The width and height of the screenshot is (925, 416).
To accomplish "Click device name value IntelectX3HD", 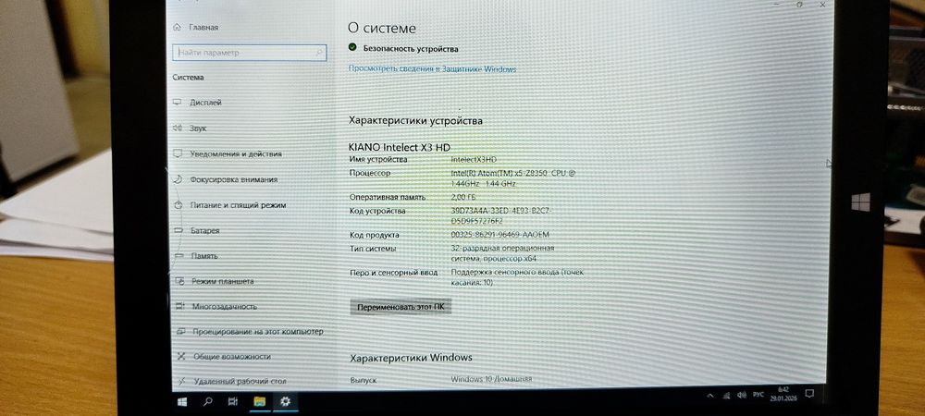I will click(474, 160).
